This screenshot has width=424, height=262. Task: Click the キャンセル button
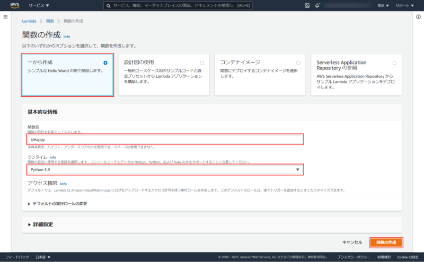click(352, 242)
